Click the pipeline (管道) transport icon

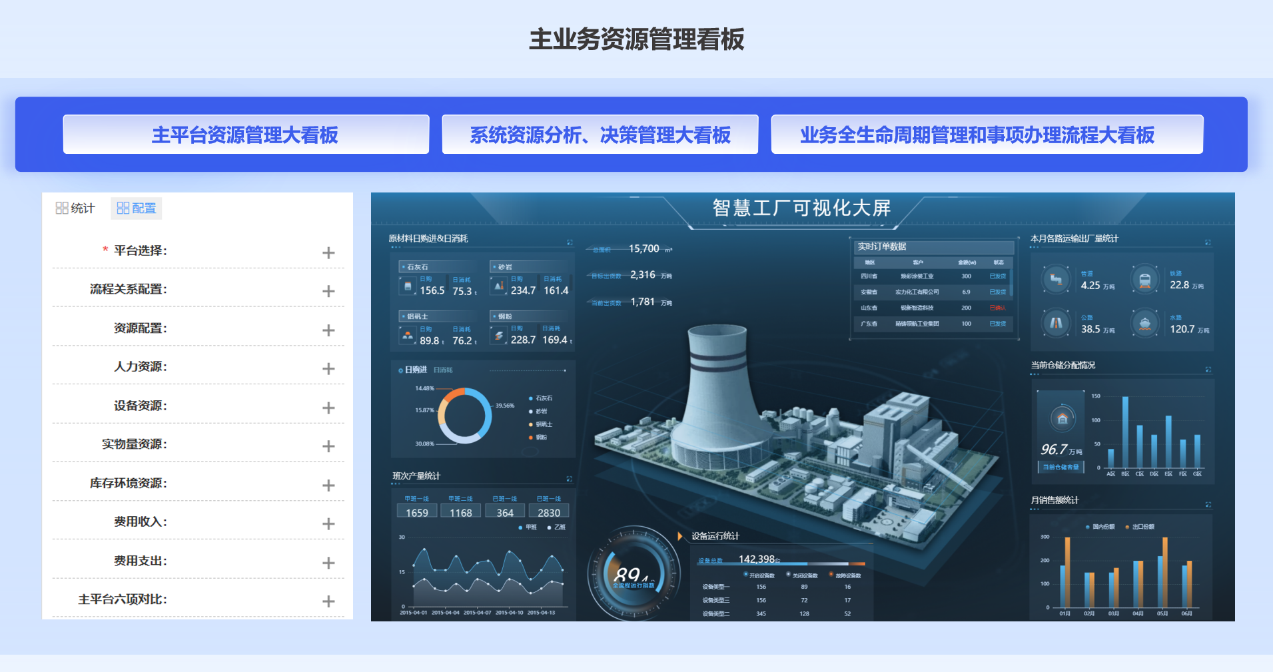click(1056, 280)
